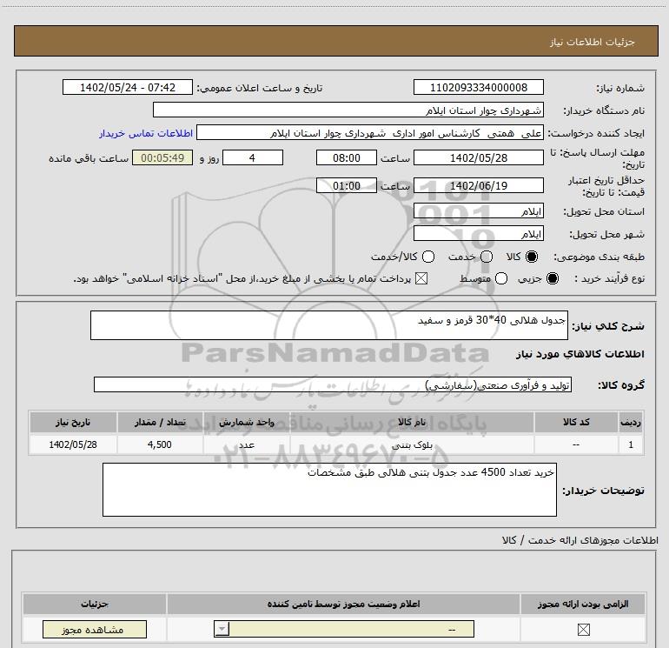The image size is (669, 648).
Task: Click the اطلاعات کالاهای مورد نیاز heading
Action: 580,354
